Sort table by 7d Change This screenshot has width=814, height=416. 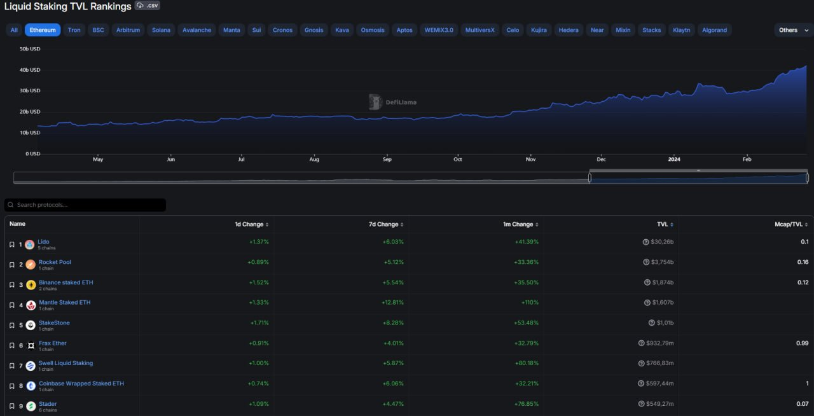(x=387, y=225)
